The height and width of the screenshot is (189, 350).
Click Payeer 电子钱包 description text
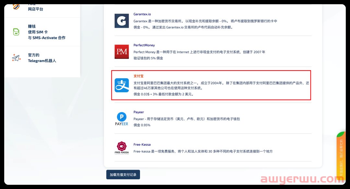coord(187,119)
